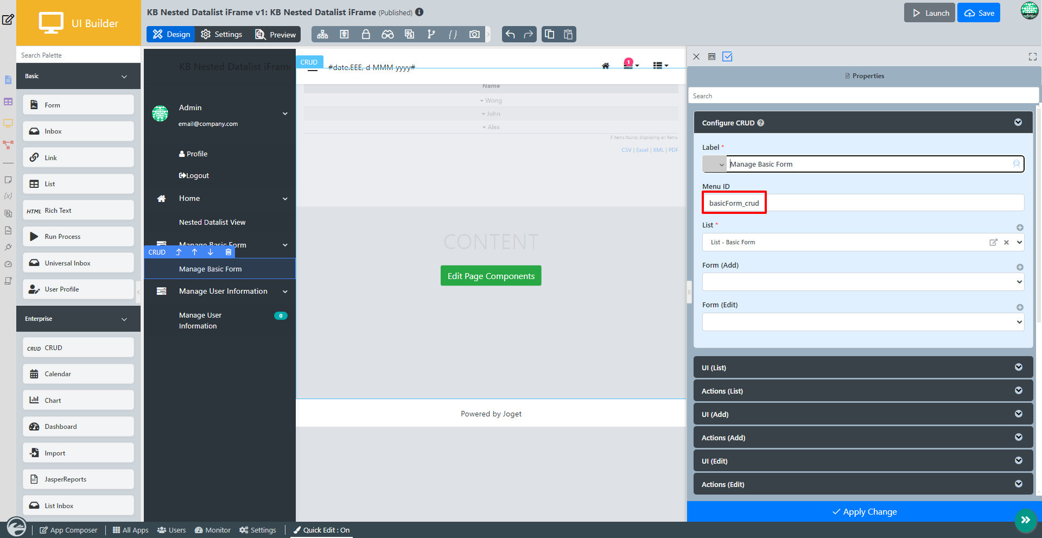
Task: Toggle the blue checkmark icon in properties header
Action: tap(727, 56)
